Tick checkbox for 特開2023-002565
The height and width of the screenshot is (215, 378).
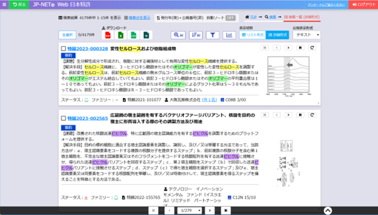pos(63,118)
